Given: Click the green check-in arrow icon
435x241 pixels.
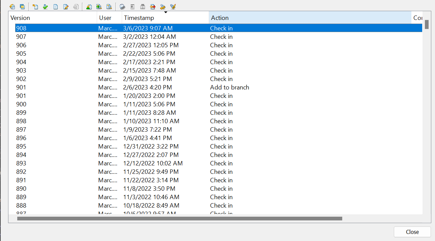Looking at the screenshot, I should pyautogui.click(x=45, y=6).
